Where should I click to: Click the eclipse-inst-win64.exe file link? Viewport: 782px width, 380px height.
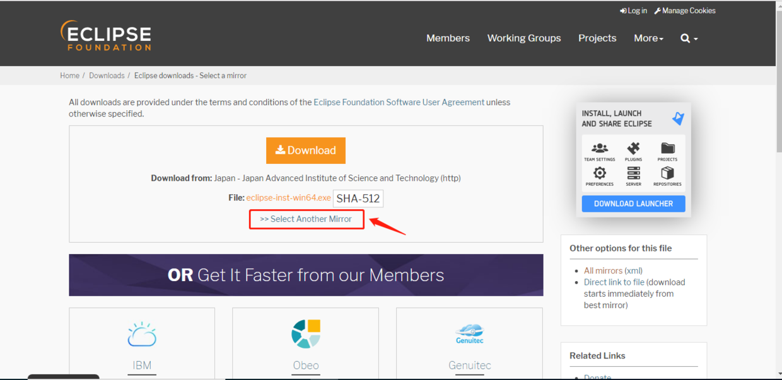pos(289,198)
